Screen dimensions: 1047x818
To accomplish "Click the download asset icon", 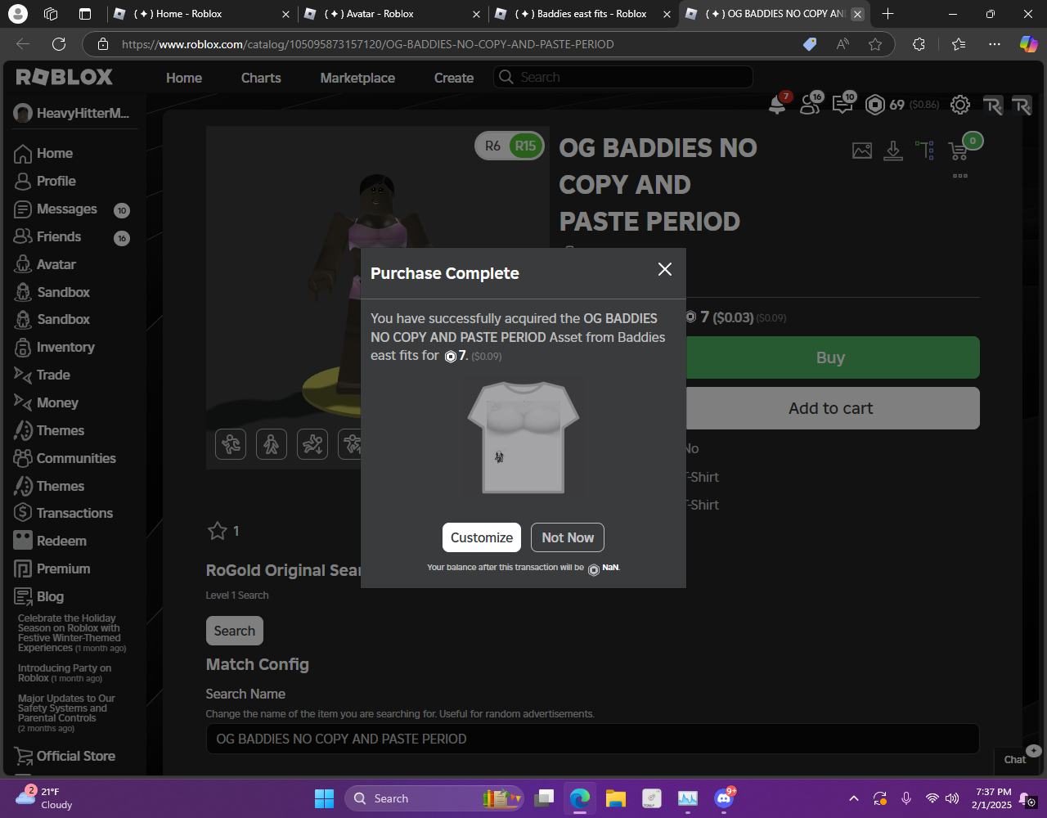I will (x=893, y=151).
